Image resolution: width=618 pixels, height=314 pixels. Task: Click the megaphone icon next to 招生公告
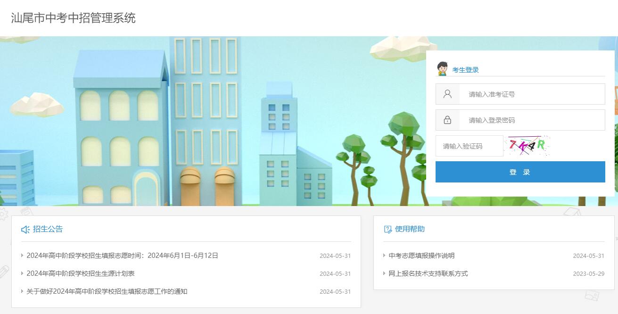coord(25,230)
